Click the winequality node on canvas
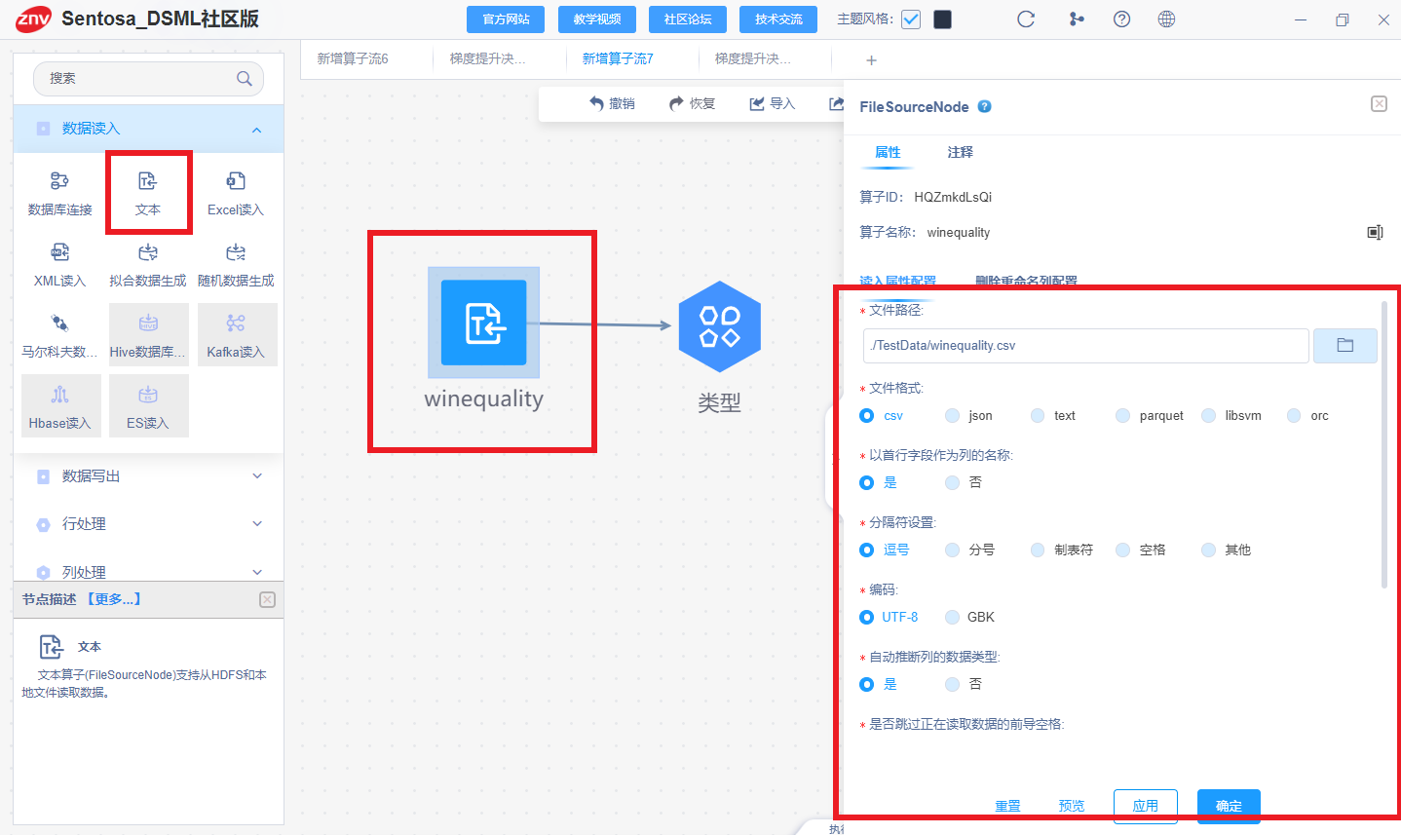Viewport: 1401px width, 835px height. point(483,323)
